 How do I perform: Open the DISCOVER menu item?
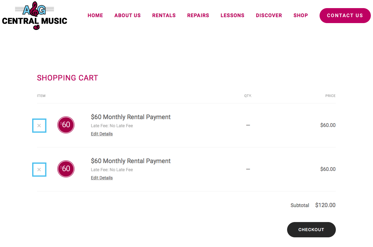click(269, 16)
